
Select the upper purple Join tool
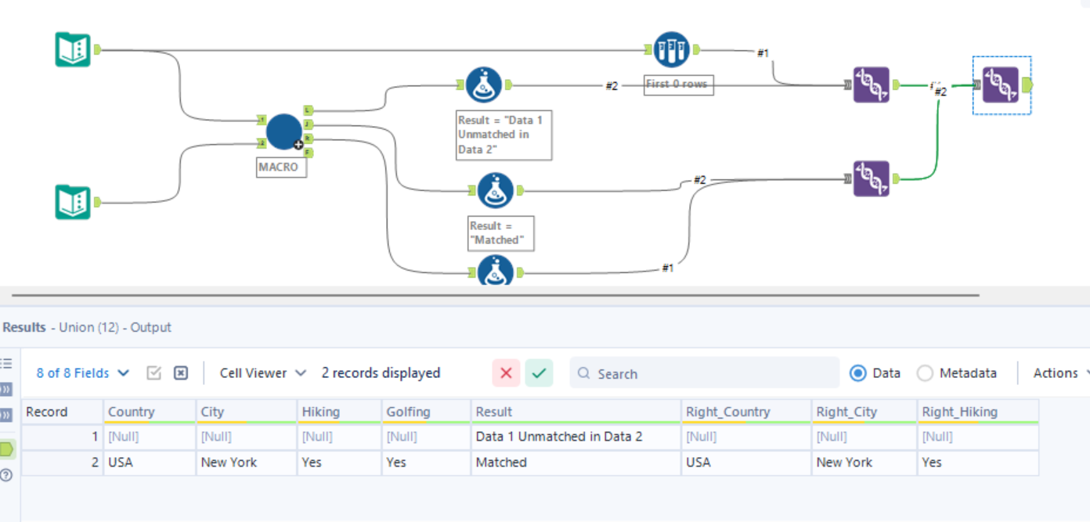click(872, 84)
